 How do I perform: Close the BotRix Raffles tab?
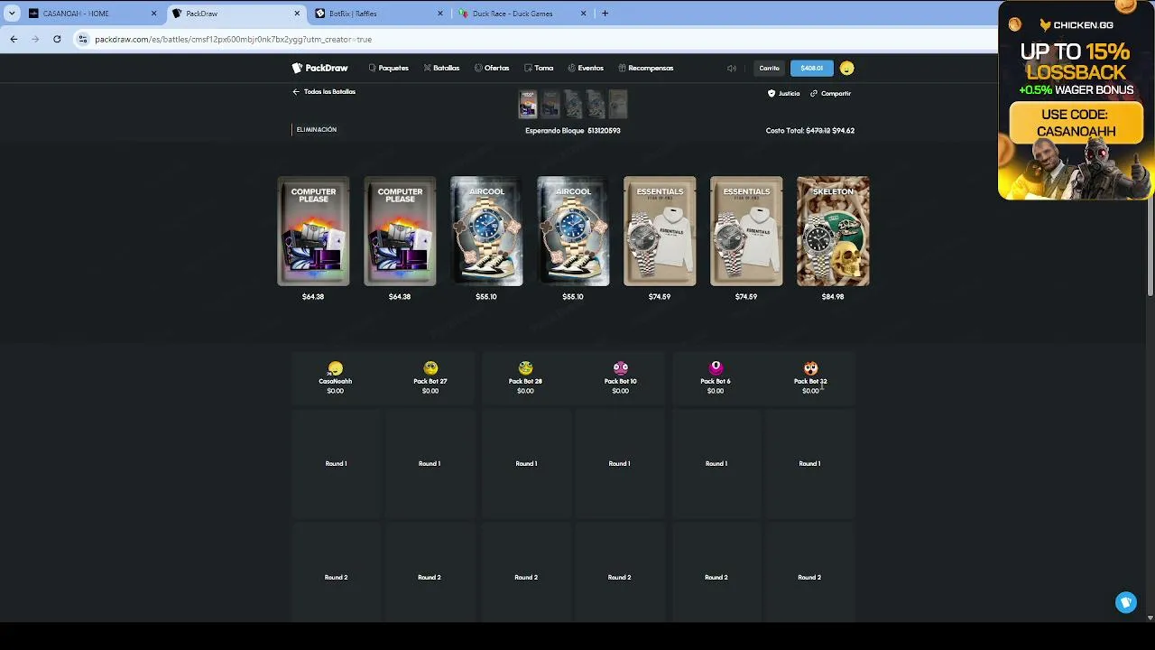[440, 14]
